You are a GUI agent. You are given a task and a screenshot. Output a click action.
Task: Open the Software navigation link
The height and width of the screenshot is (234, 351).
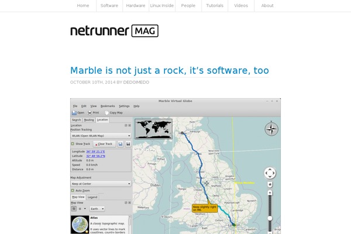[109, 6]
